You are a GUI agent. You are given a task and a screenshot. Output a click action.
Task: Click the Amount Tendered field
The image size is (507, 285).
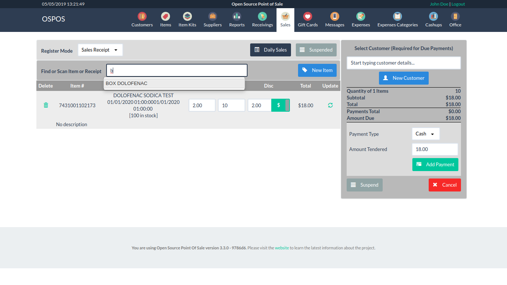pos(435,149)
